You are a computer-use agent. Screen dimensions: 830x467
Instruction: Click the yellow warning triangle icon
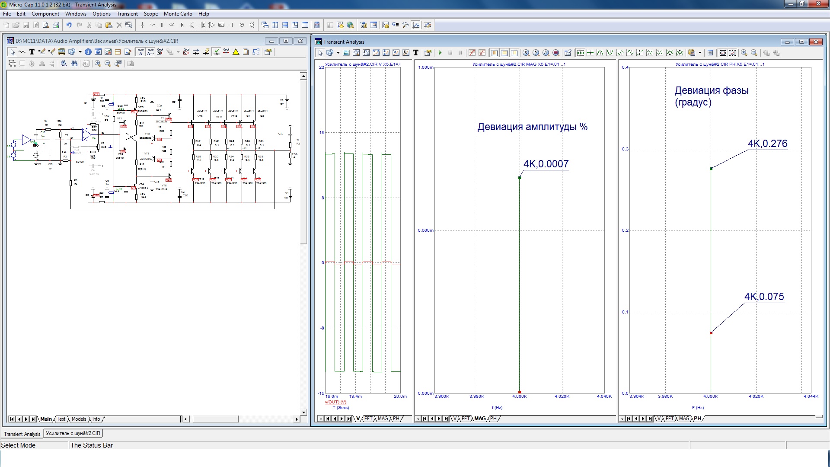click(236, 52)
